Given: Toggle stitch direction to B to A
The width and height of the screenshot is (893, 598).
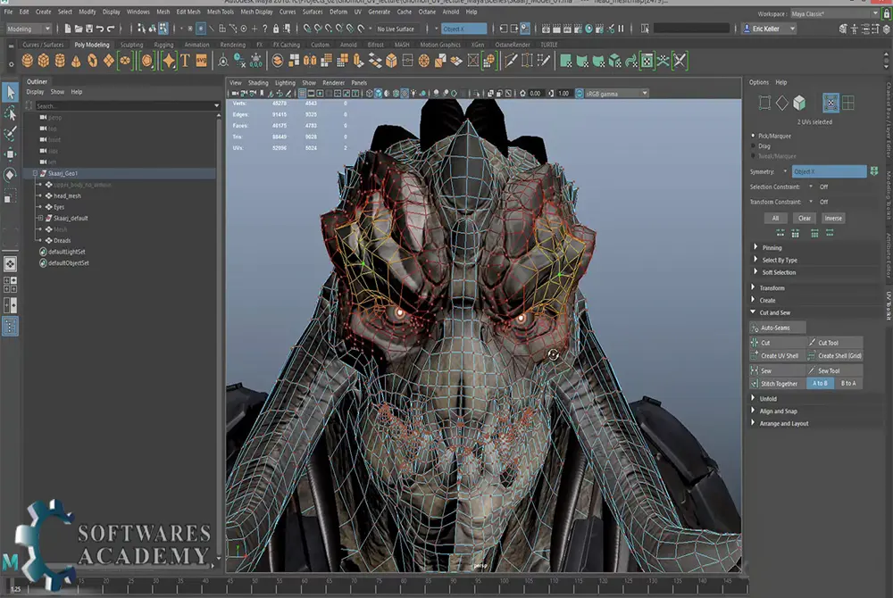Looking at the screenshot, I should (x=848, y=384).
